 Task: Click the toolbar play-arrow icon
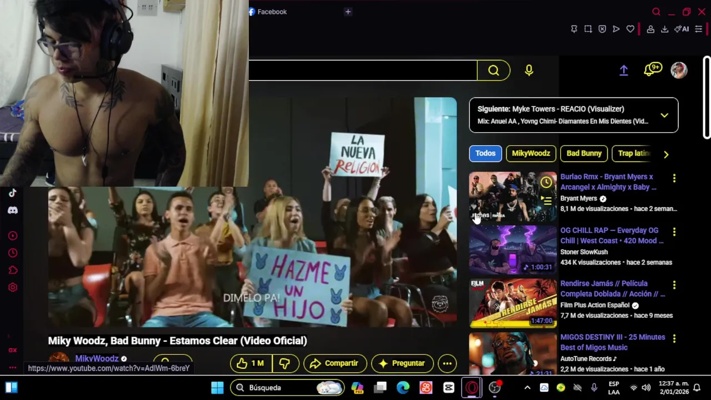click(x=616, y=29)
